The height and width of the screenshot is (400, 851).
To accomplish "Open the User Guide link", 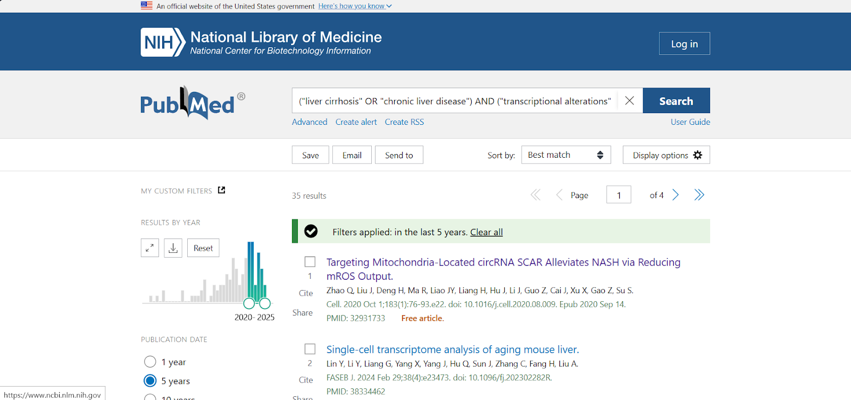I will click(x=690, y=122).
